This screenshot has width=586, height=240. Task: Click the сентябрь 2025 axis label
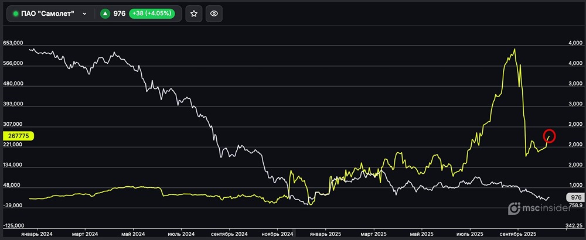point(518,232)
